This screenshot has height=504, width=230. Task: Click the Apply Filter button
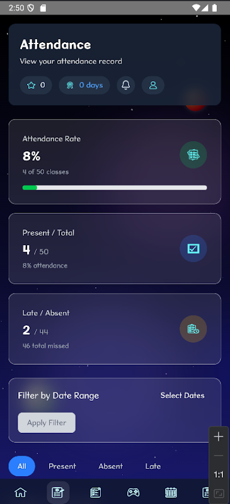(47, 423)
